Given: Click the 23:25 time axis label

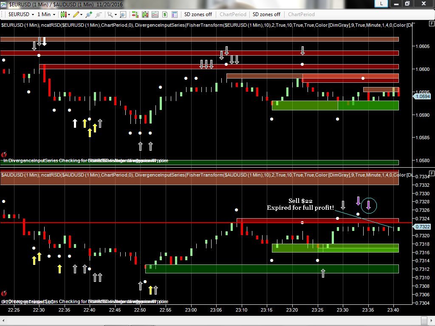Looking at the screenshot, I should pyautogui.click(x=317, y=310).
